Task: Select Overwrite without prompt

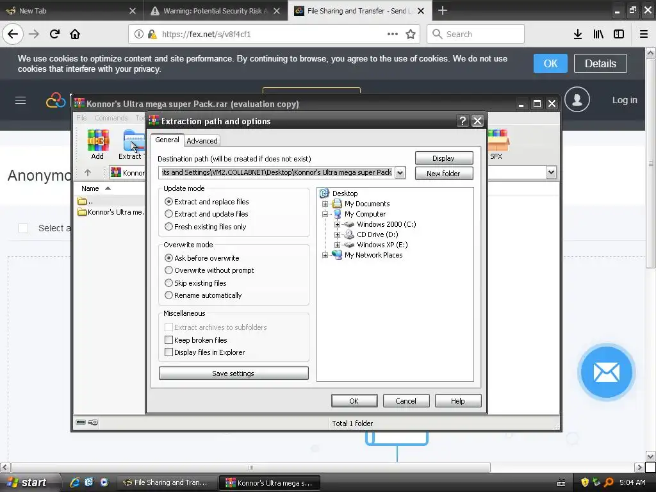Action: tap(209, 270)
